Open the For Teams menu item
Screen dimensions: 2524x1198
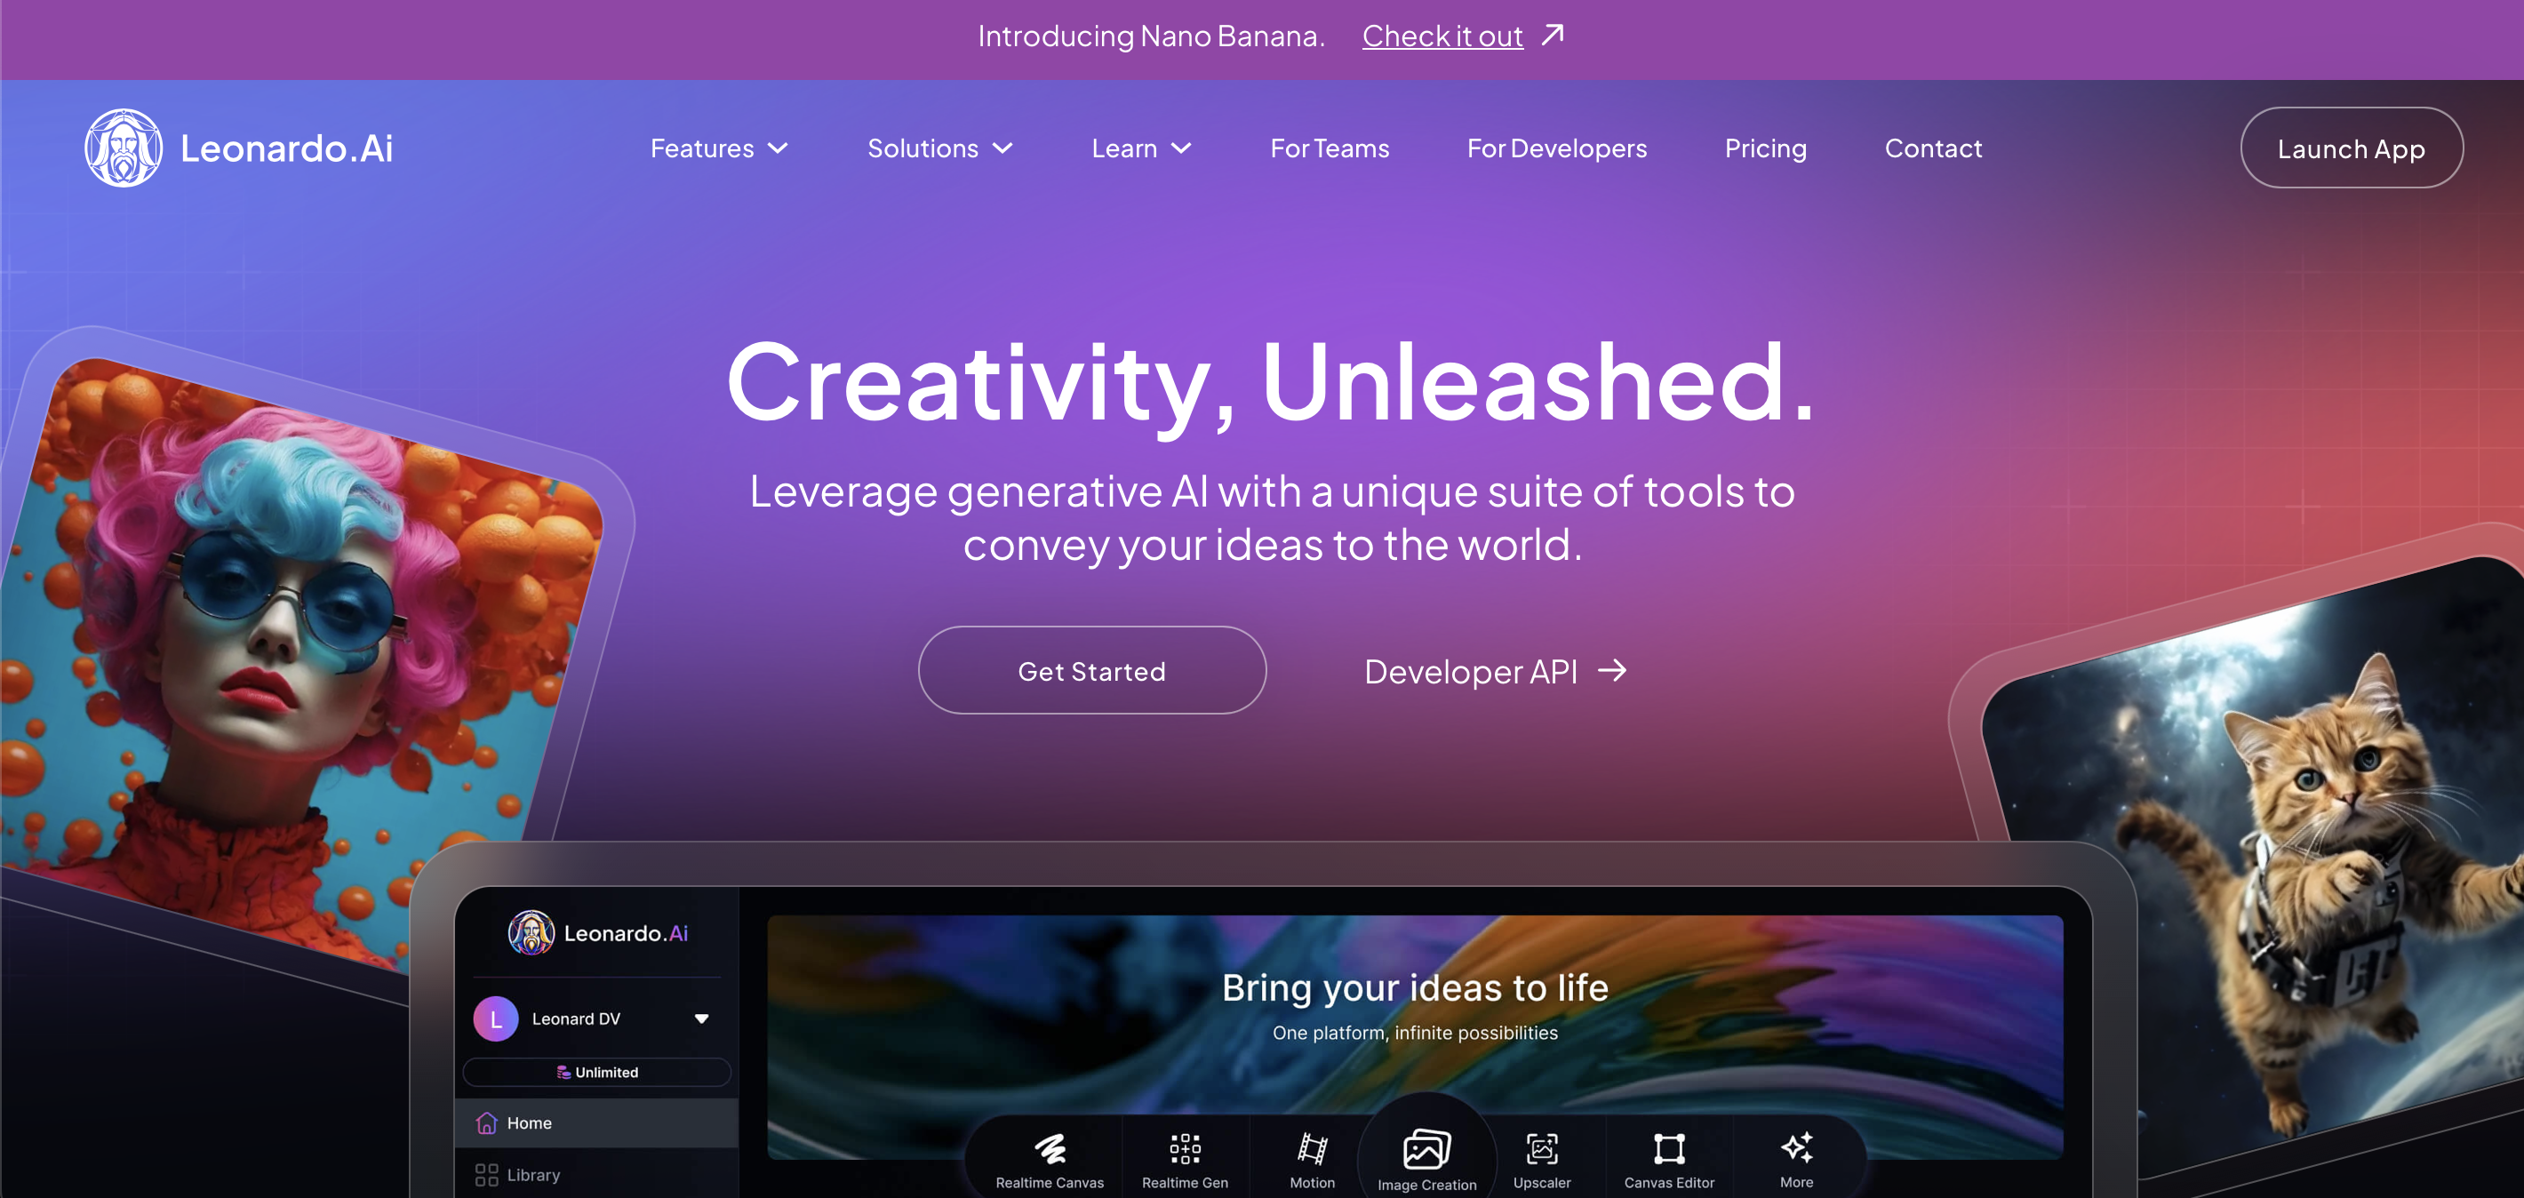click(1330, 148)
